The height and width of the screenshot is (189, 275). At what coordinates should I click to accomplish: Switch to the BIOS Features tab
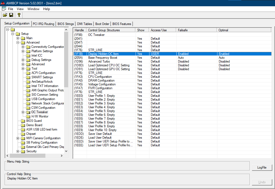click(x=122, y=24)
